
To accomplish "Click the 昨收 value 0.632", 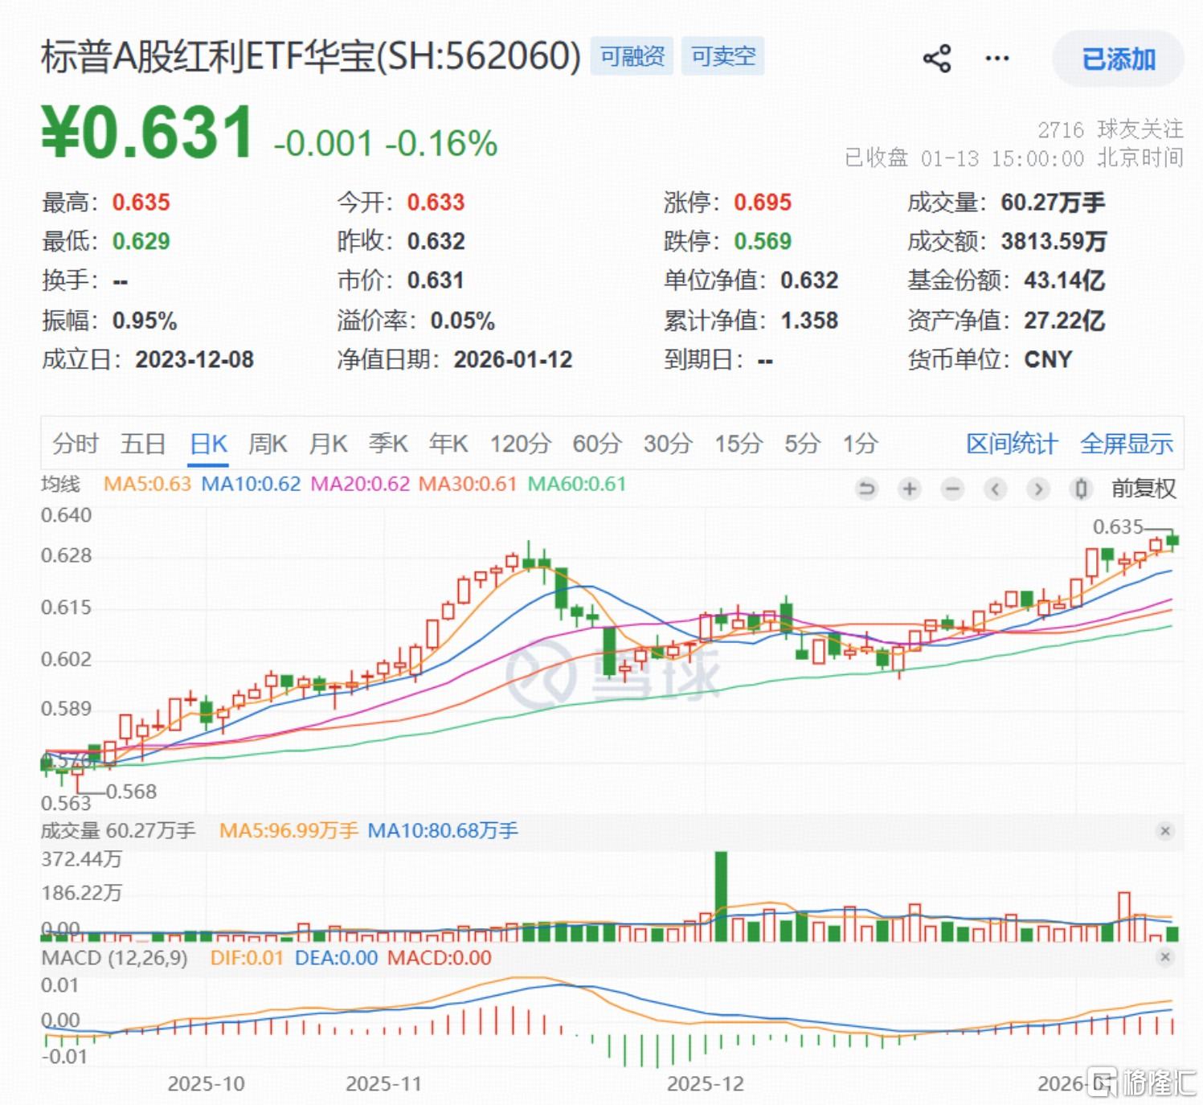I will (x=436, y=241).
